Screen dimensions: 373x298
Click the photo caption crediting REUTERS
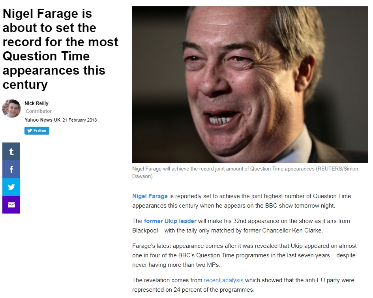pos(245,172)
